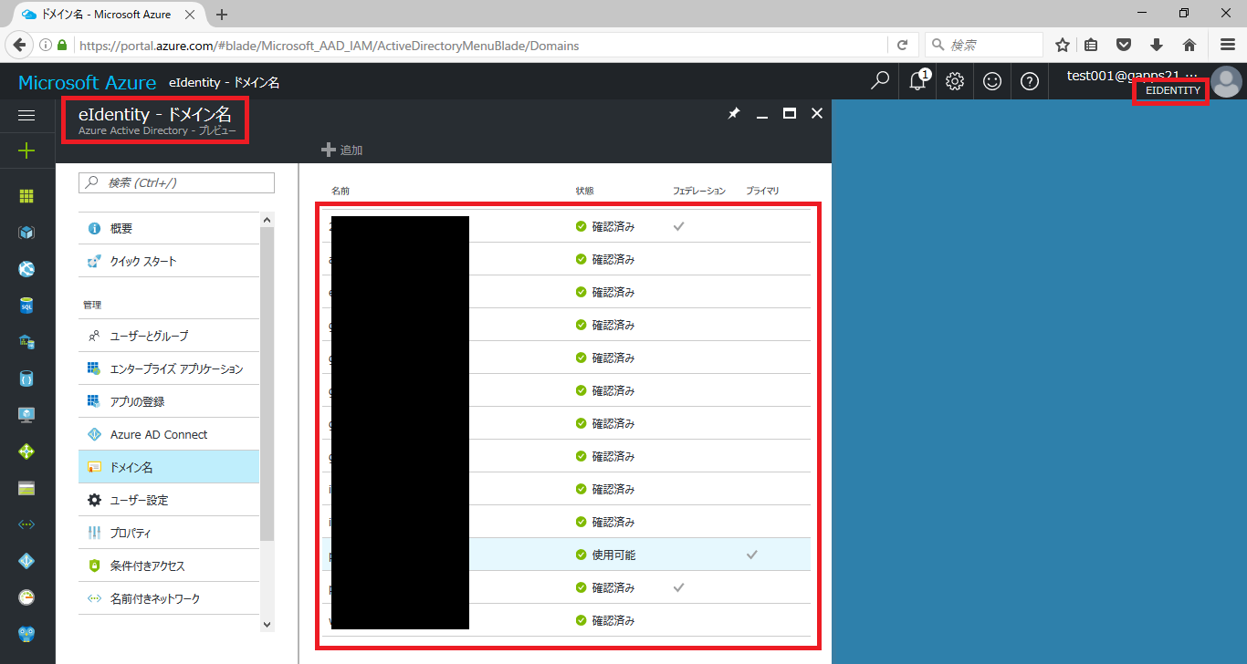Click the eIdentity - ドメイン名 breadcrumb
This screenshot has height=664, width=1247.
(x=224, y=82)
